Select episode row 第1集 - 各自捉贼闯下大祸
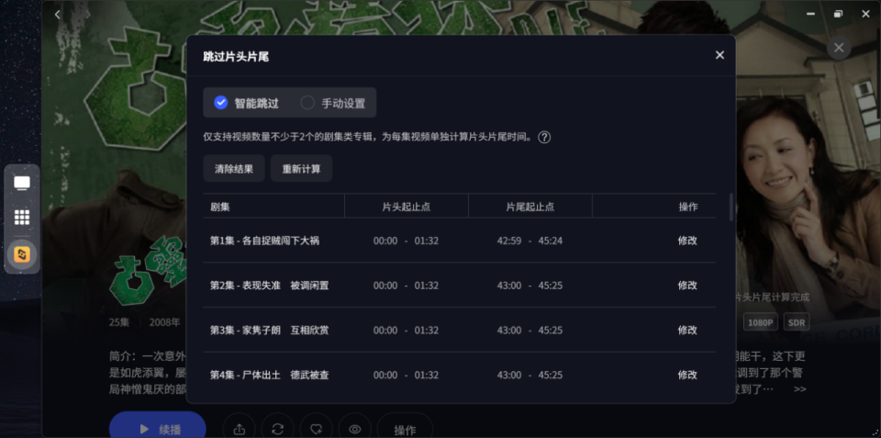The image size is (881, 438). tap(460, 241)
